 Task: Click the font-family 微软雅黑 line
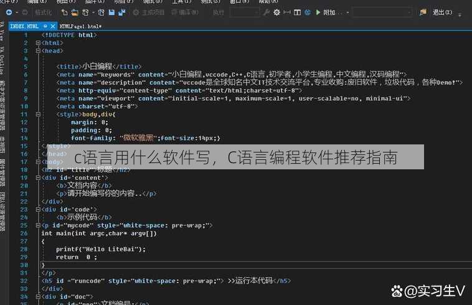click(146, 138)
